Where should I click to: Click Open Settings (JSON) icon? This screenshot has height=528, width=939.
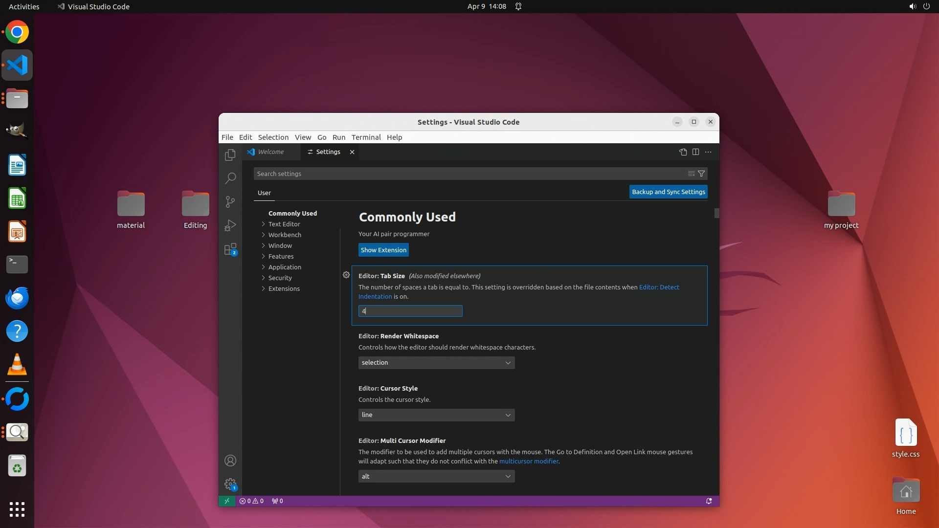coord(683,152)
